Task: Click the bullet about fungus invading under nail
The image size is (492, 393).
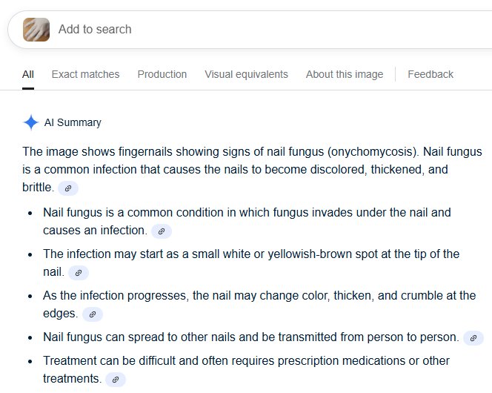Action: click(247, 213)
